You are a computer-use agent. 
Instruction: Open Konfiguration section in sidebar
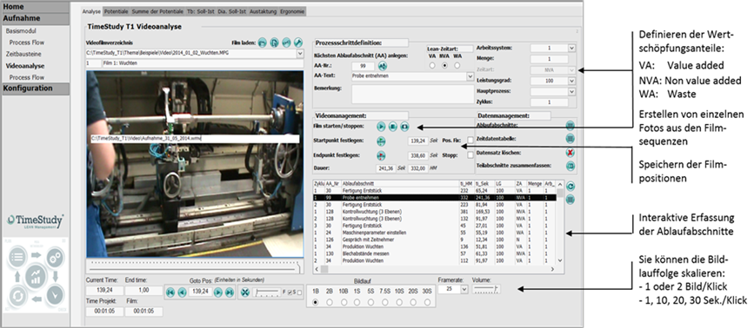tap(36, 89)
